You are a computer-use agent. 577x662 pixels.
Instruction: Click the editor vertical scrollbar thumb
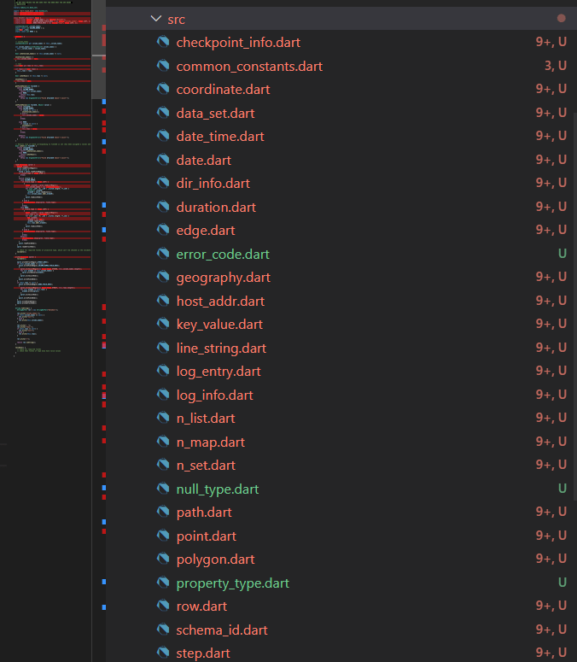pos(99,49)
